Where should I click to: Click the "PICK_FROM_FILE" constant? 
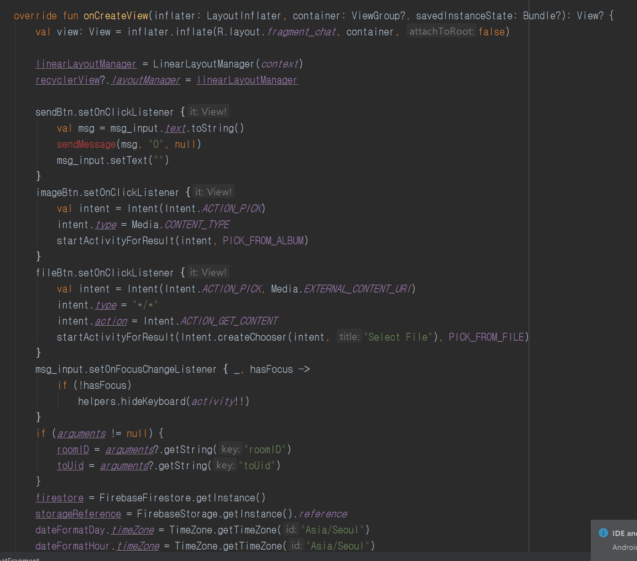point(487,337)
